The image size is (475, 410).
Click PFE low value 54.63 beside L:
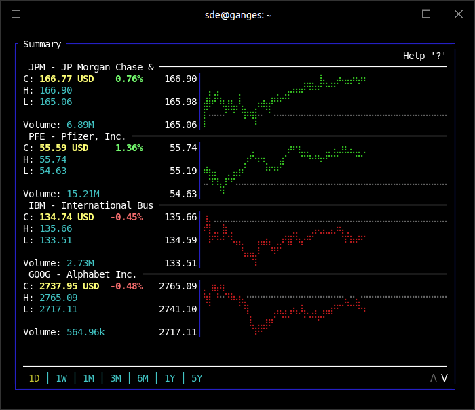click(x=53, y=171)
